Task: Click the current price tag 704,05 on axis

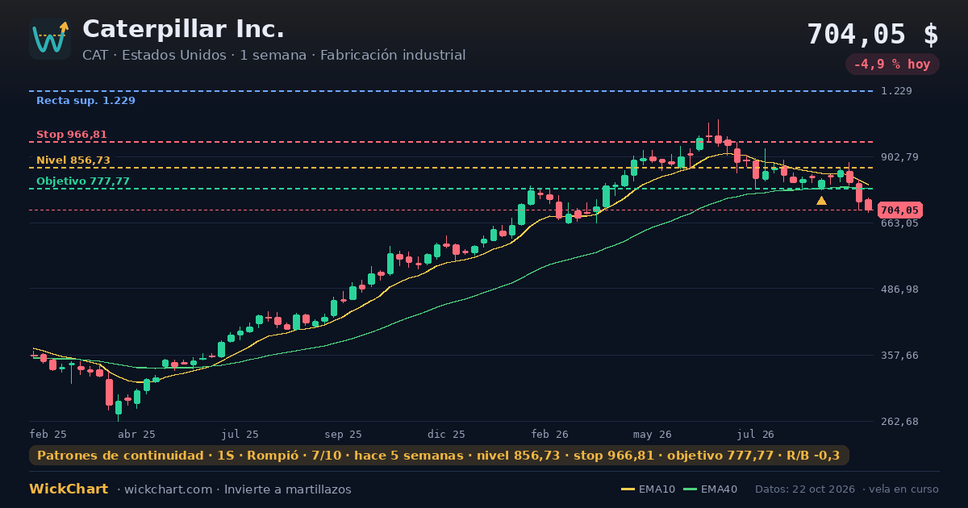Action: pos(899,210)
